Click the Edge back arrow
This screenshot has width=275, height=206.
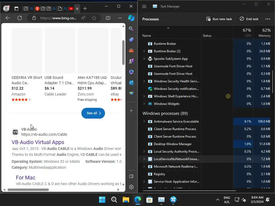click(8, 18)
